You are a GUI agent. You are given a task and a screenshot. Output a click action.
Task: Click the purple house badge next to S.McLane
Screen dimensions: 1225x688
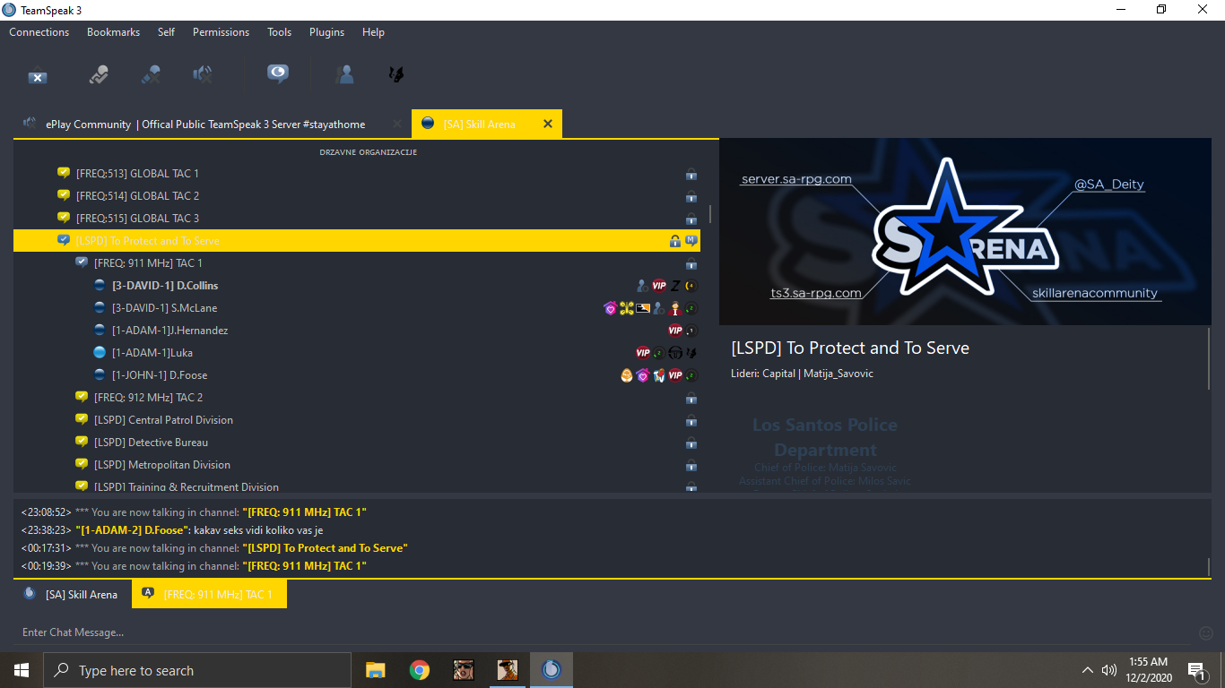[611, 308]
